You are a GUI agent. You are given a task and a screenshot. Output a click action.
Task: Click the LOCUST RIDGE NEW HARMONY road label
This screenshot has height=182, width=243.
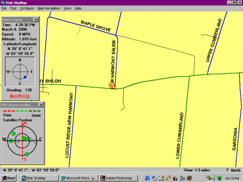tap(69, 125)
